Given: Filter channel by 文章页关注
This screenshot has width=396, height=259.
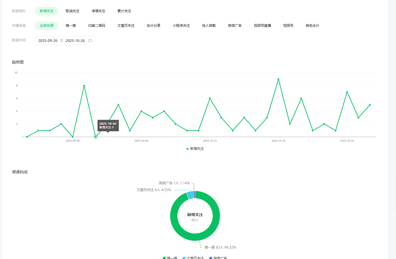Looking at the screenshot, I should [x=126, y=26].
